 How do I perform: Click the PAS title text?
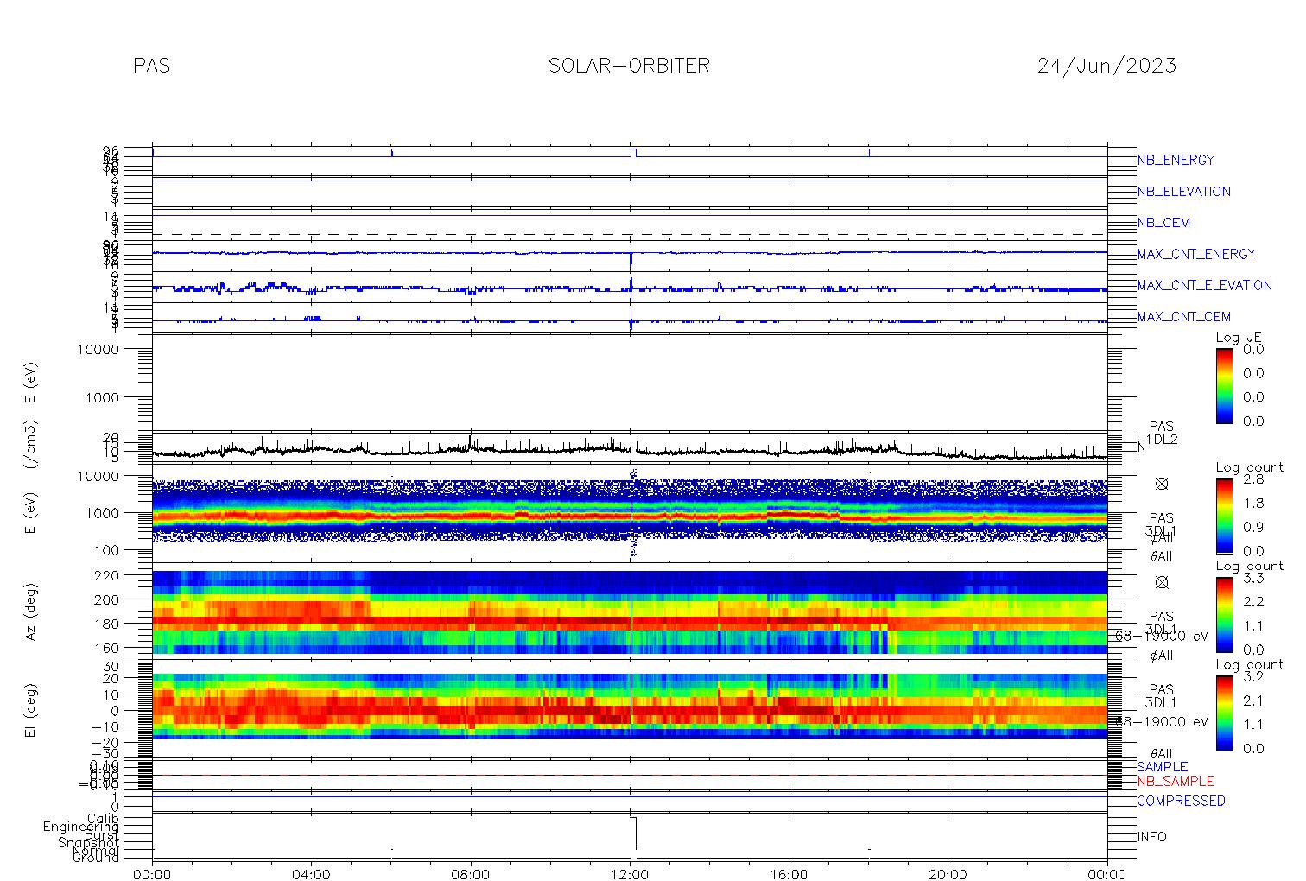point(152,66)
